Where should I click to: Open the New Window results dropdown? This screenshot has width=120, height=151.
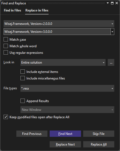(x=67, y=110)
